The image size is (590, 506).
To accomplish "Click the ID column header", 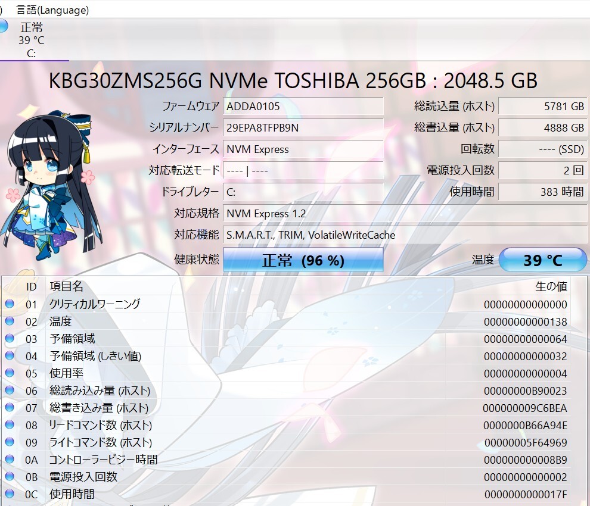I will [x=31, y=286].
